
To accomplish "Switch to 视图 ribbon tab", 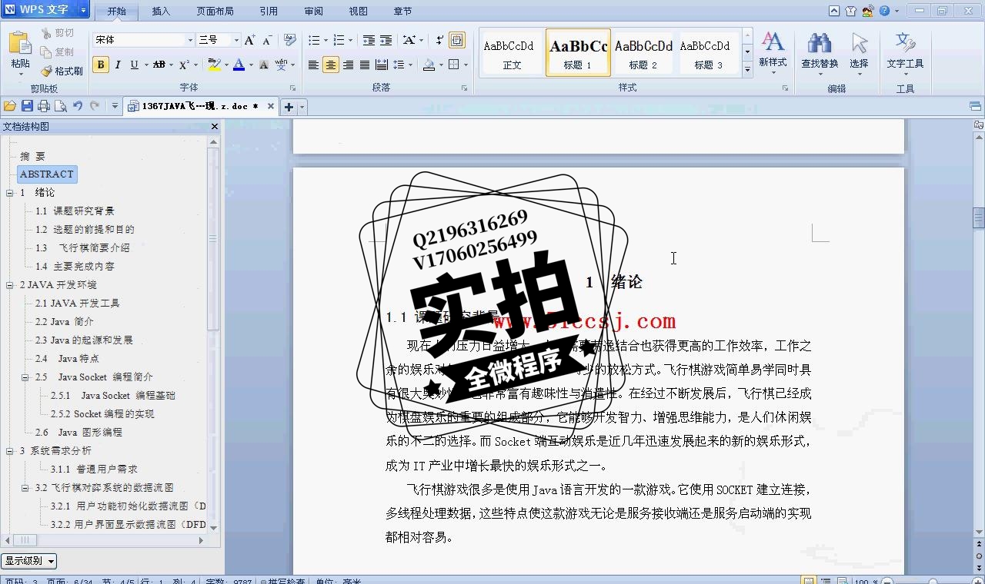I will (x=358, y=11).
